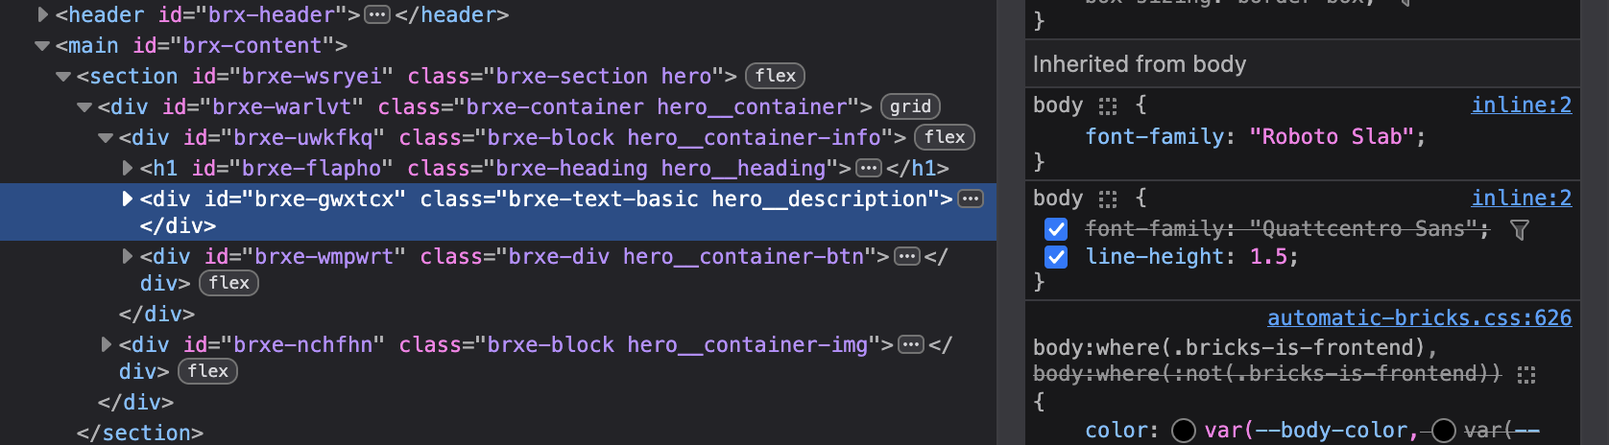Click the specificity dots icon beside Roboto Slab body rule
1609x445 pixels.
tap(1108, 105)
